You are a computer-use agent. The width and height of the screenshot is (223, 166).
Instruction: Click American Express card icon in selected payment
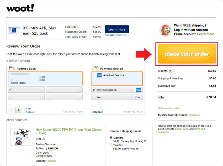(x=99, y=75)
